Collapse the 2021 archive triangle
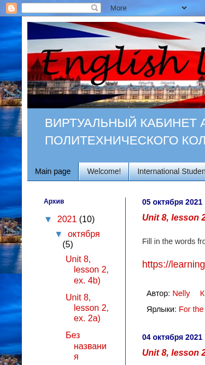 tap(48, 219)
